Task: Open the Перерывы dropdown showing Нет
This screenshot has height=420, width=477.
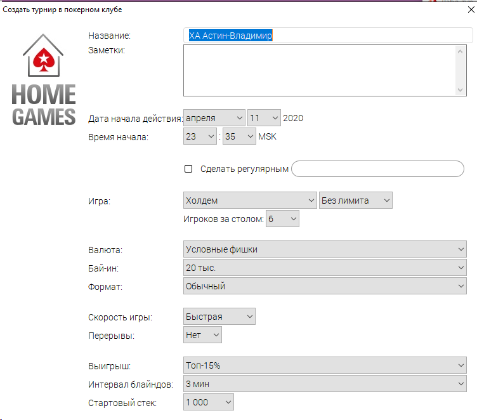Action: point(202,335)
